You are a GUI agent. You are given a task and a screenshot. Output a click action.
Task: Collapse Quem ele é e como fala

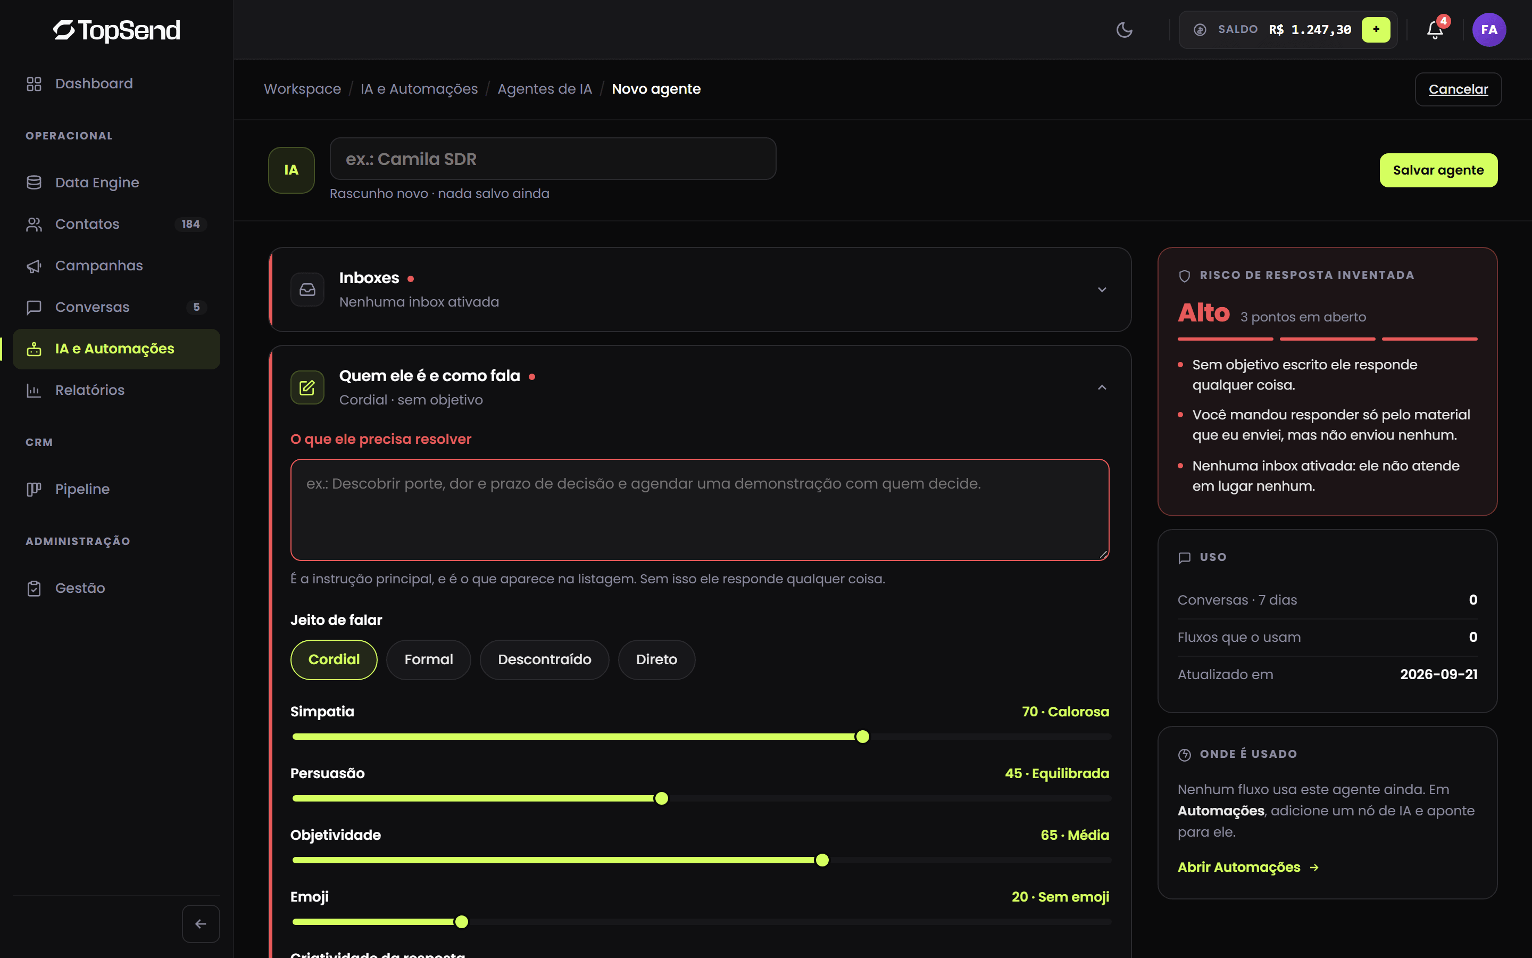pos(1102,387)
